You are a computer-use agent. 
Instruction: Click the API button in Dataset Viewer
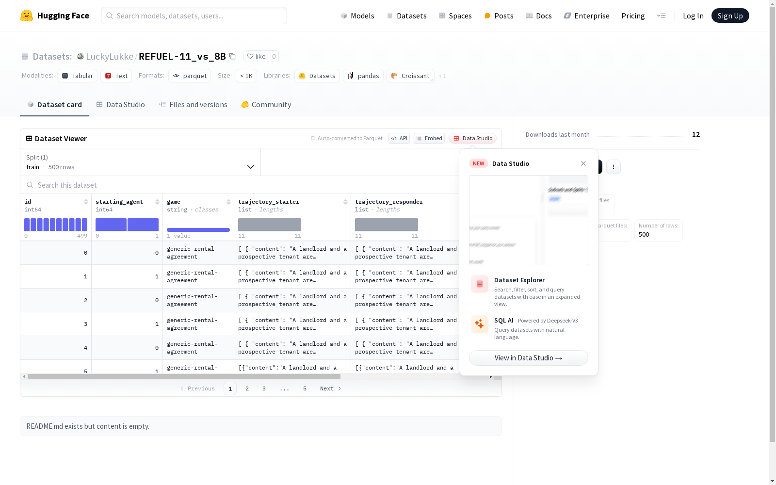pos(399,138)
